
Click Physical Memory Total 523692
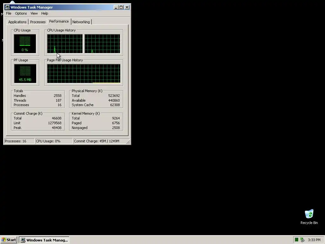[x=114, y=96]
